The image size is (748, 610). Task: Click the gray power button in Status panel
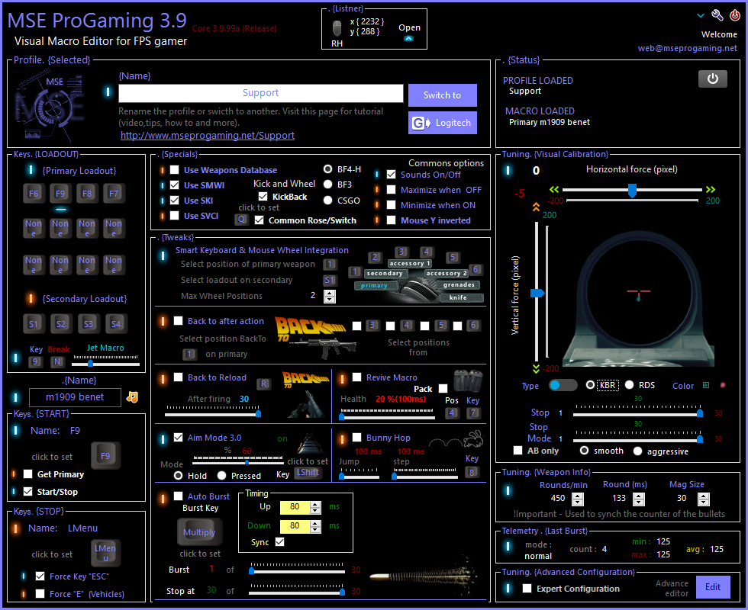click(x=713, y=79)
